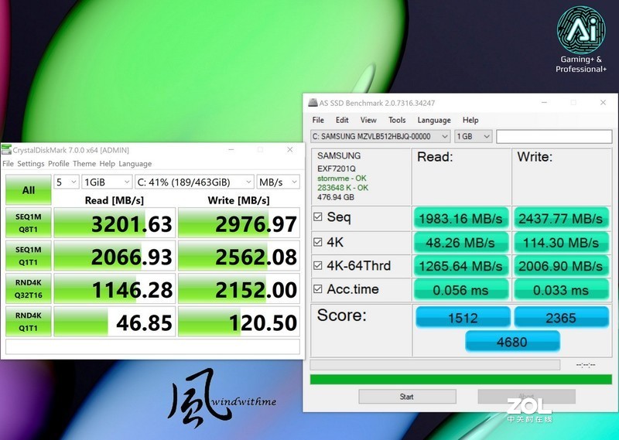Uncheck the Seq test checkbox
The image size is (619, 440).
point(317,217)
